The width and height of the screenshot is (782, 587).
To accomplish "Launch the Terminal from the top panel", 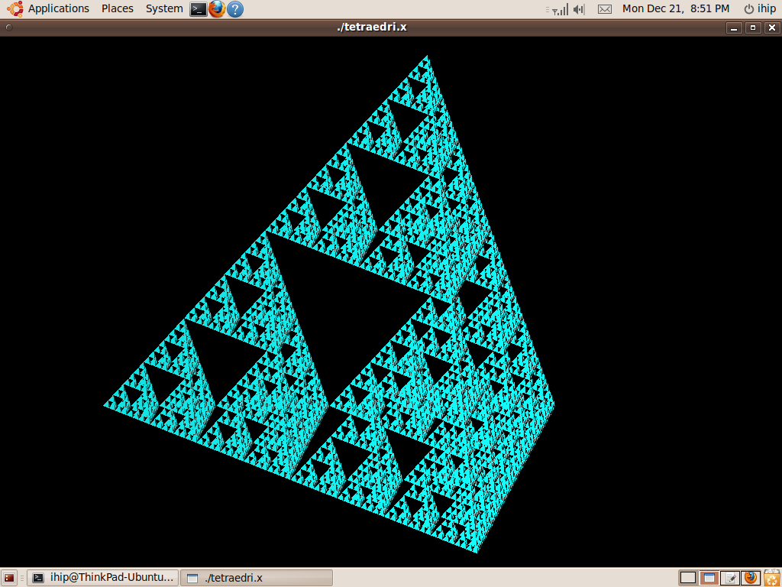I will click(x=198, y=9).
